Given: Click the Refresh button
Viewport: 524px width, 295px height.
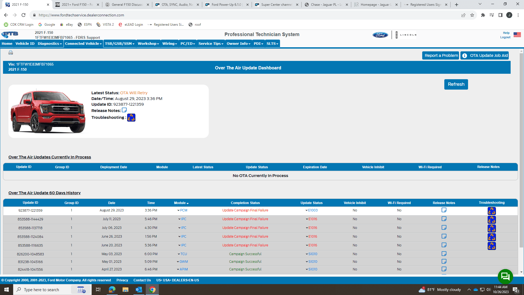Looking at the screenshot, I should tap(456, 84).
